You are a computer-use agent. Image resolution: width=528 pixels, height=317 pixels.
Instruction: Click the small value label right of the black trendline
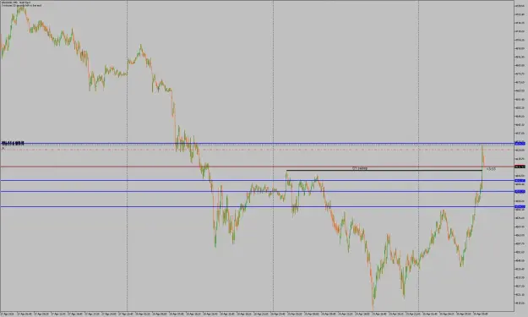491,169
